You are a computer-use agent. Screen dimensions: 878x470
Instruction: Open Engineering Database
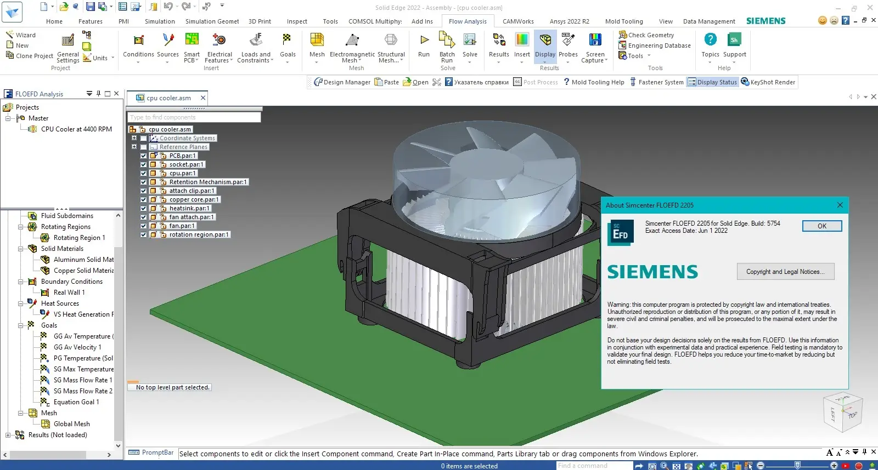[655, 45]
